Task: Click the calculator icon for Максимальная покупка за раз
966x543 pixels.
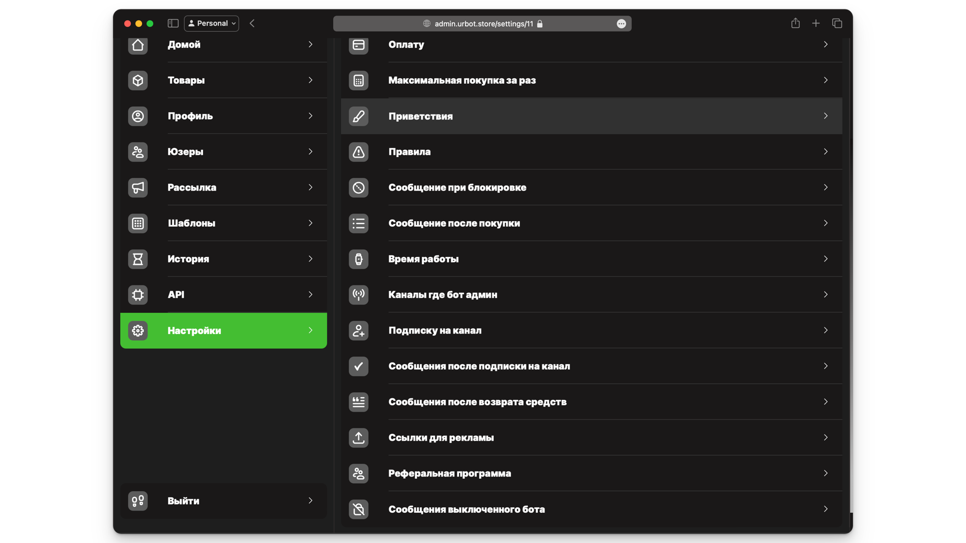Action: click(x=358, y=80)
